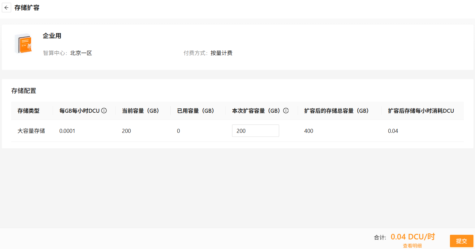Click the 0.0001 DCU rate value
Screen dimensions: 475x249
(x=67, y=131)
